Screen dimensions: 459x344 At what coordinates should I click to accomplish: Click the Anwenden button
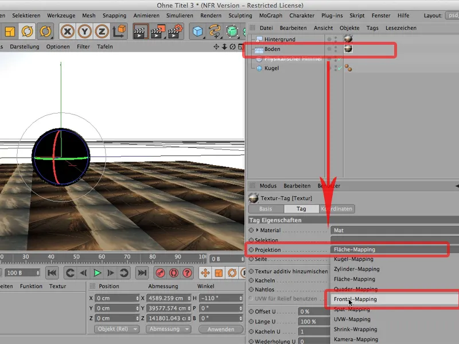221,329
